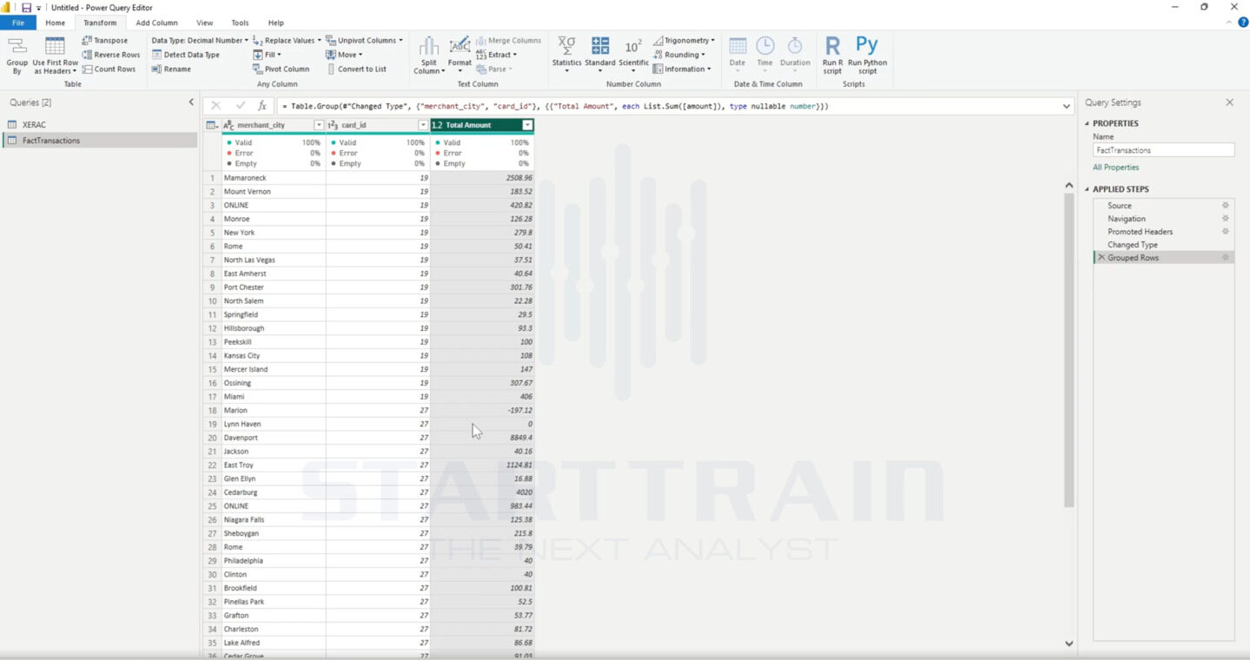Switch to the Add Column tab
Viewport: 1250px width, 660px height.
[x=156, y=23]
